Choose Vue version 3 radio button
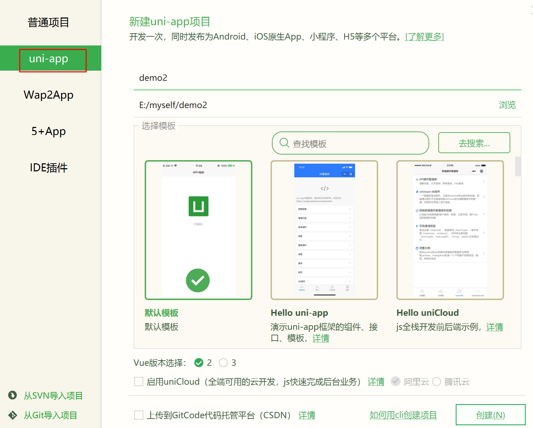Screen dimensions: 533x428 223,363
